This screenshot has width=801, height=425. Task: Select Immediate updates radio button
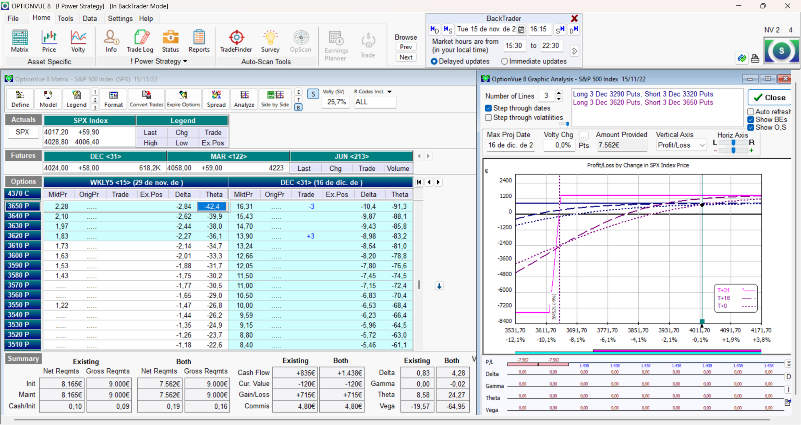point(504,62)
